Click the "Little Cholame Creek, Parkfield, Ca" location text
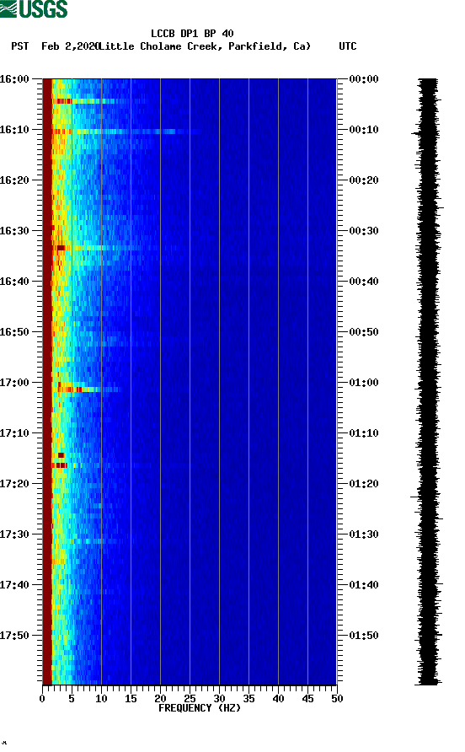 tap(205, 46)
